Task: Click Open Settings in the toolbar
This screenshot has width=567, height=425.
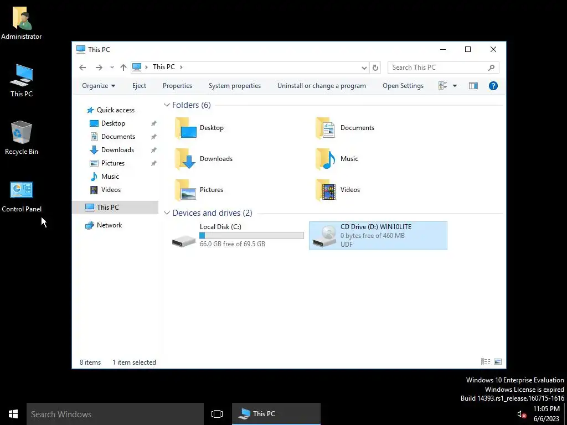Action: click(403, 86)
